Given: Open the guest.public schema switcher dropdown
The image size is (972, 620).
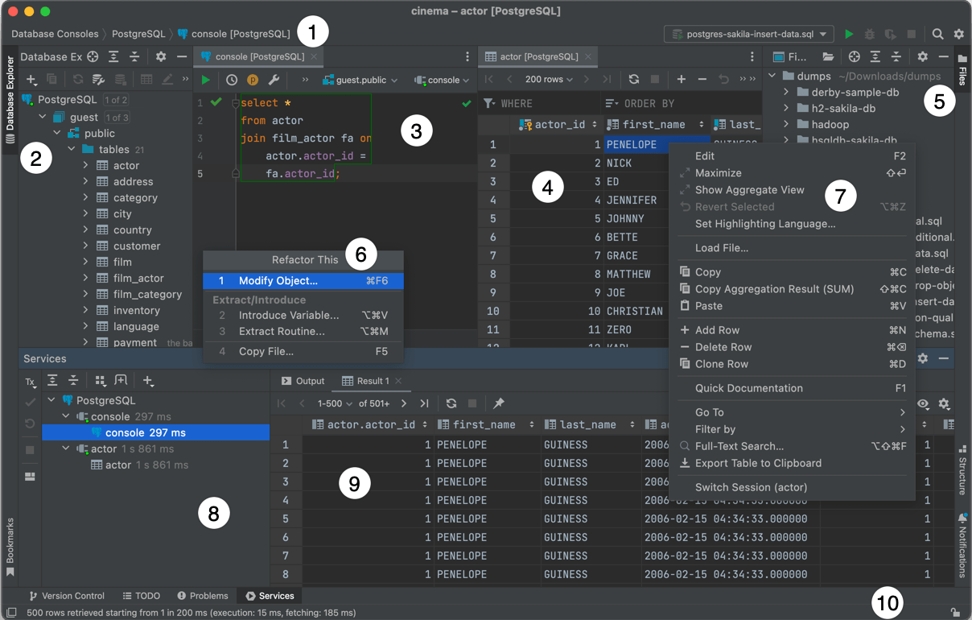Looking at the screenshot, I should [358, 81].
